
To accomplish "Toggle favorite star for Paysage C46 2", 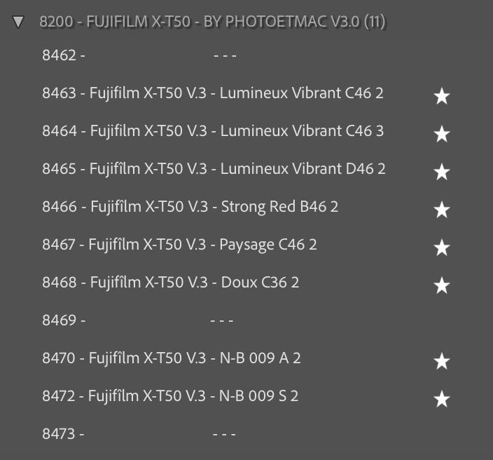I will [x=441, y=248].
